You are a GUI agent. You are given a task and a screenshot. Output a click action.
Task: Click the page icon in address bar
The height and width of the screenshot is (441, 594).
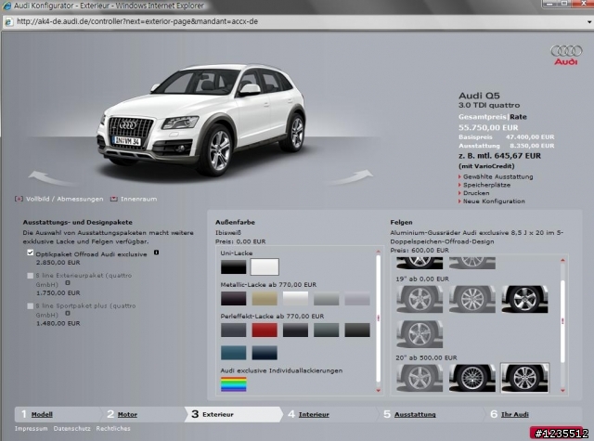click(x=8, y=22)
